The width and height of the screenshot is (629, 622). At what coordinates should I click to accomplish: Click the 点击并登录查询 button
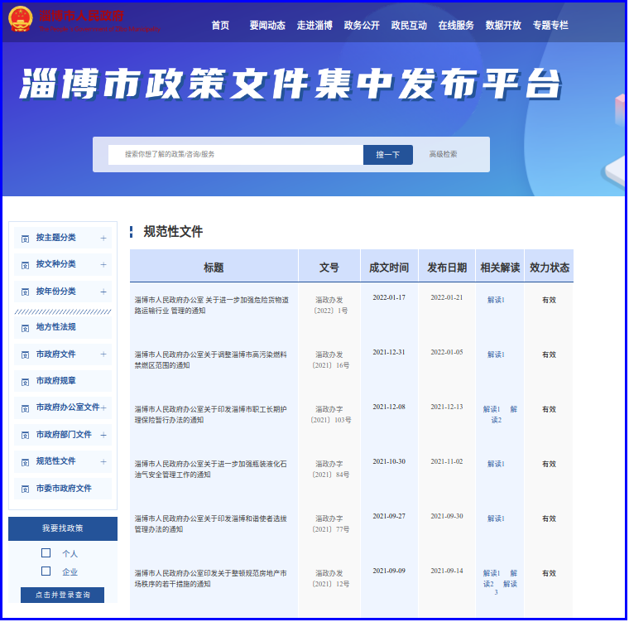62,595
